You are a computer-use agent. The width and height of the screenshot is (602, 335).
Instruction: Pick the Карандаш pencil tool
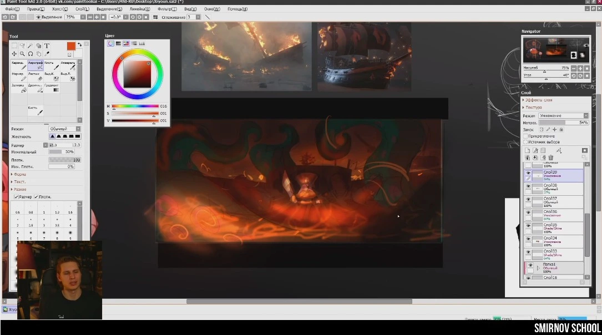[18, 66]
